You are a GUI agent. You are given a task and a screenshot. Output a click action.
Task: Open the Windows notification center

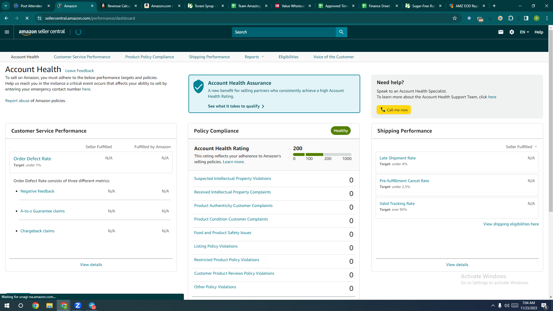click(544, 306)
